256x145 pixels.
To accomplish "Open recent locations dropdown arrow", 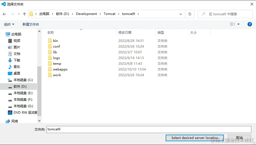I will 19,14.
